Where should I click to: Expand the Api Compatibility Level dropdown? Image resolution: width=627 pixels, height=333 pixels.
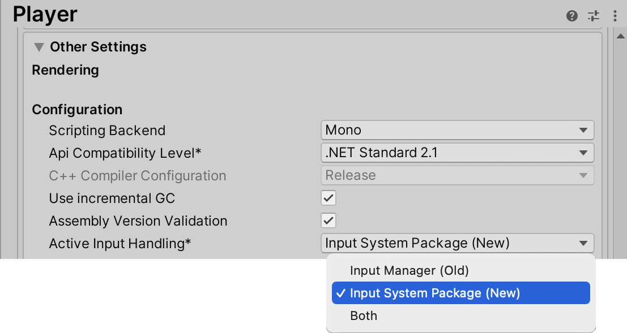coord(457,153)
